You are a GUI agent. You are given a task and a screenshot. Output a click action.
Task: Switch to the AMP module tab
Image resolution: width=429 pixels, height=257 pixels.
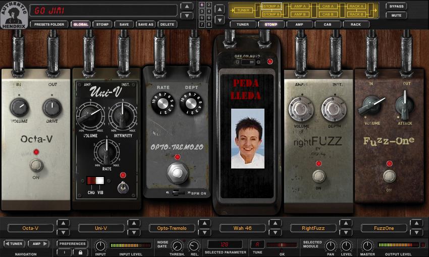pos(299,24)
